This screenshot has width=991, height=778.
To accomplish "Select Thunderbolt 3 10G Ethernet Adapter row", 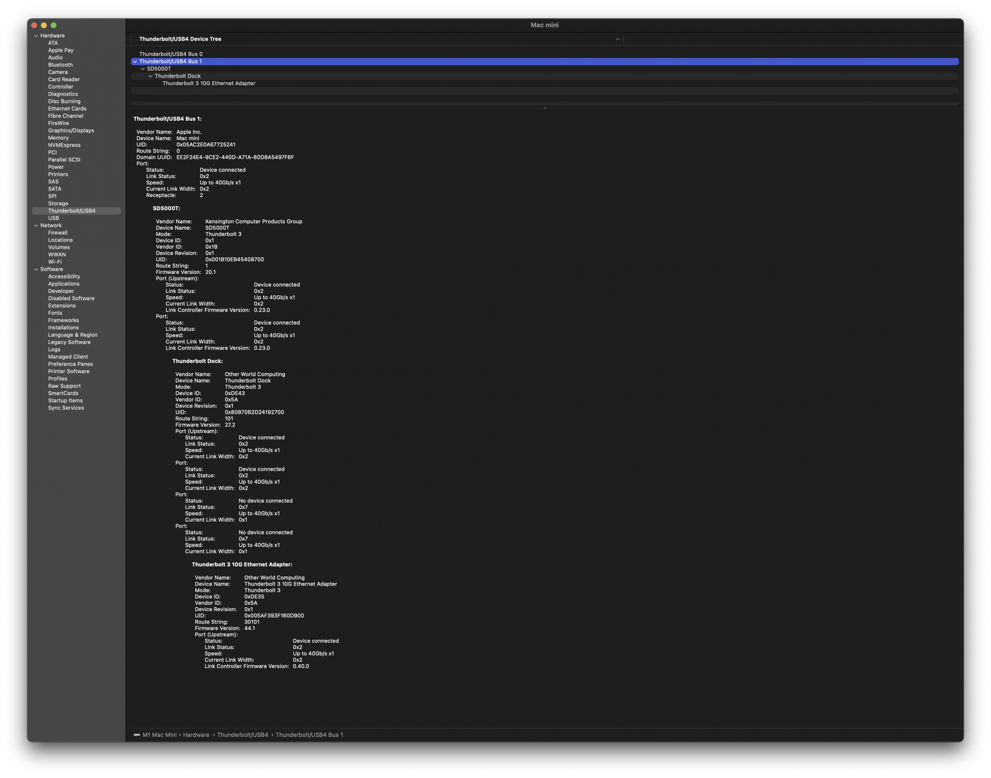I will pos(545,84).
